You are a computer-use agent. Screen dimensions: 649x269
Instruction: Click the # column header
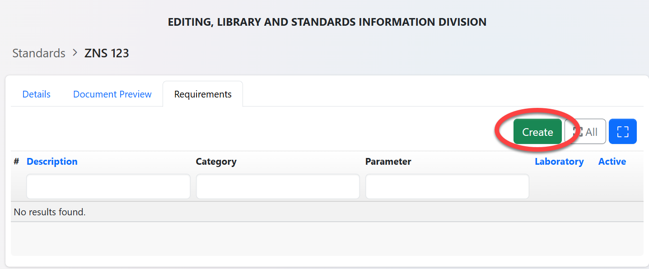[16, 162]
